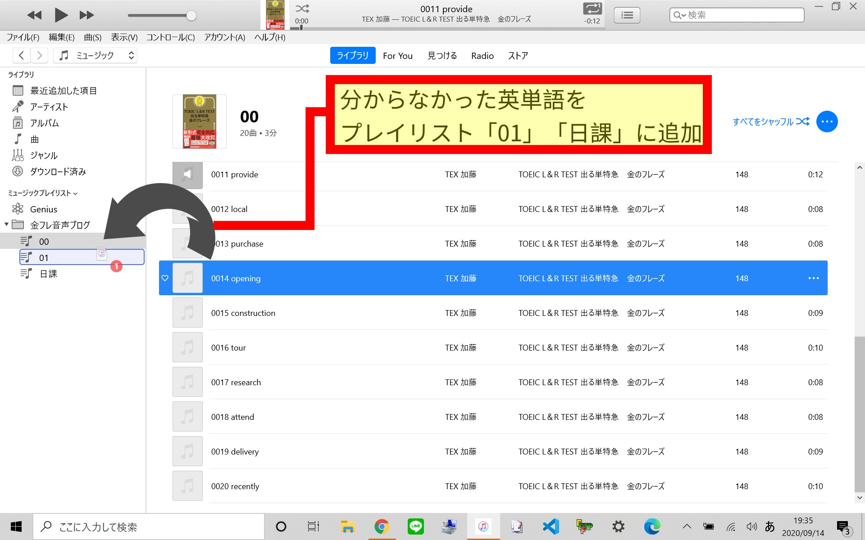This screenshot has height=540, width=865.
Task: Open the search options magnifier dropdown
Action: click(x=679, y=15)
